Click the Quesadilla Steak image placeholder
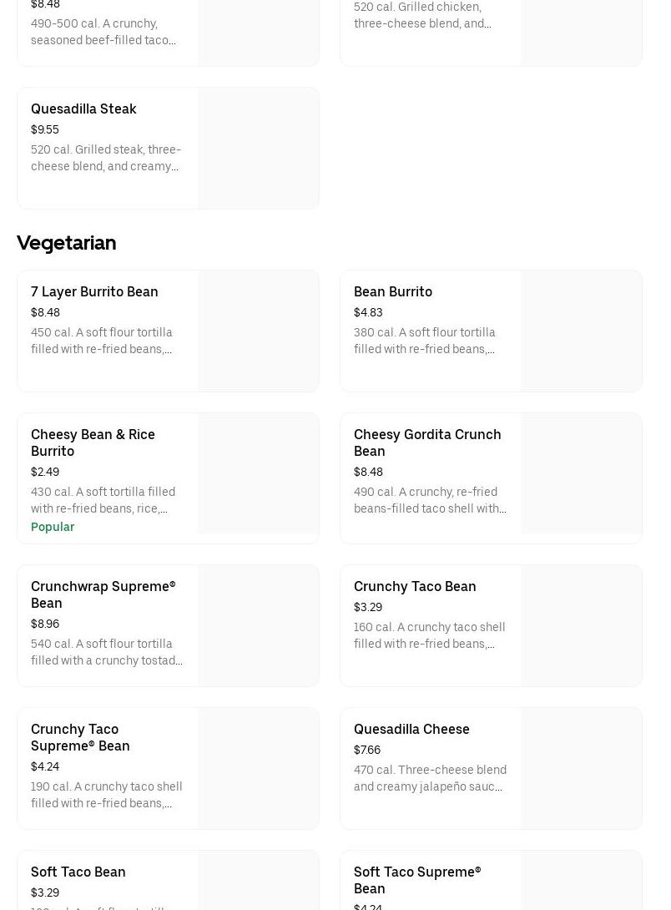671x910 pixels. pyautogui.click(x=258, y=148)
